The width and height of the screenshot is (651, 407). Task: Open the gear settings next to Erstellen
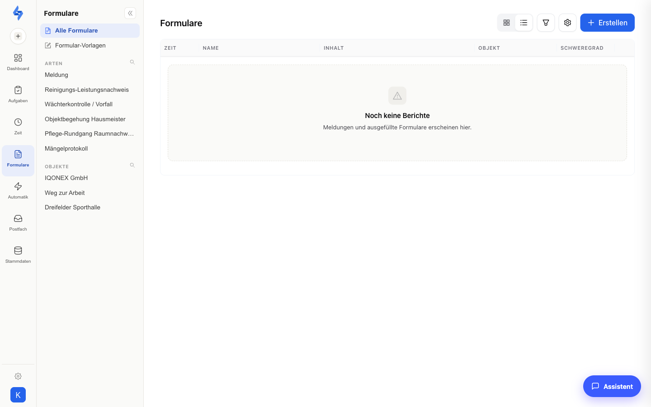(x=567, y=23)
